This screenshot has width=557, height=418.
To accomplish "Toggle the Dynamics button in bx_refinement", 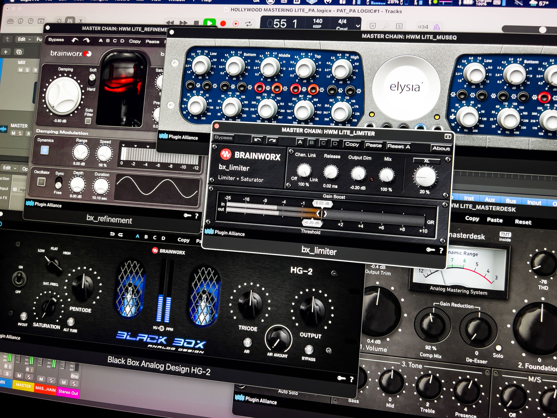I will click(x=45, y=150).
